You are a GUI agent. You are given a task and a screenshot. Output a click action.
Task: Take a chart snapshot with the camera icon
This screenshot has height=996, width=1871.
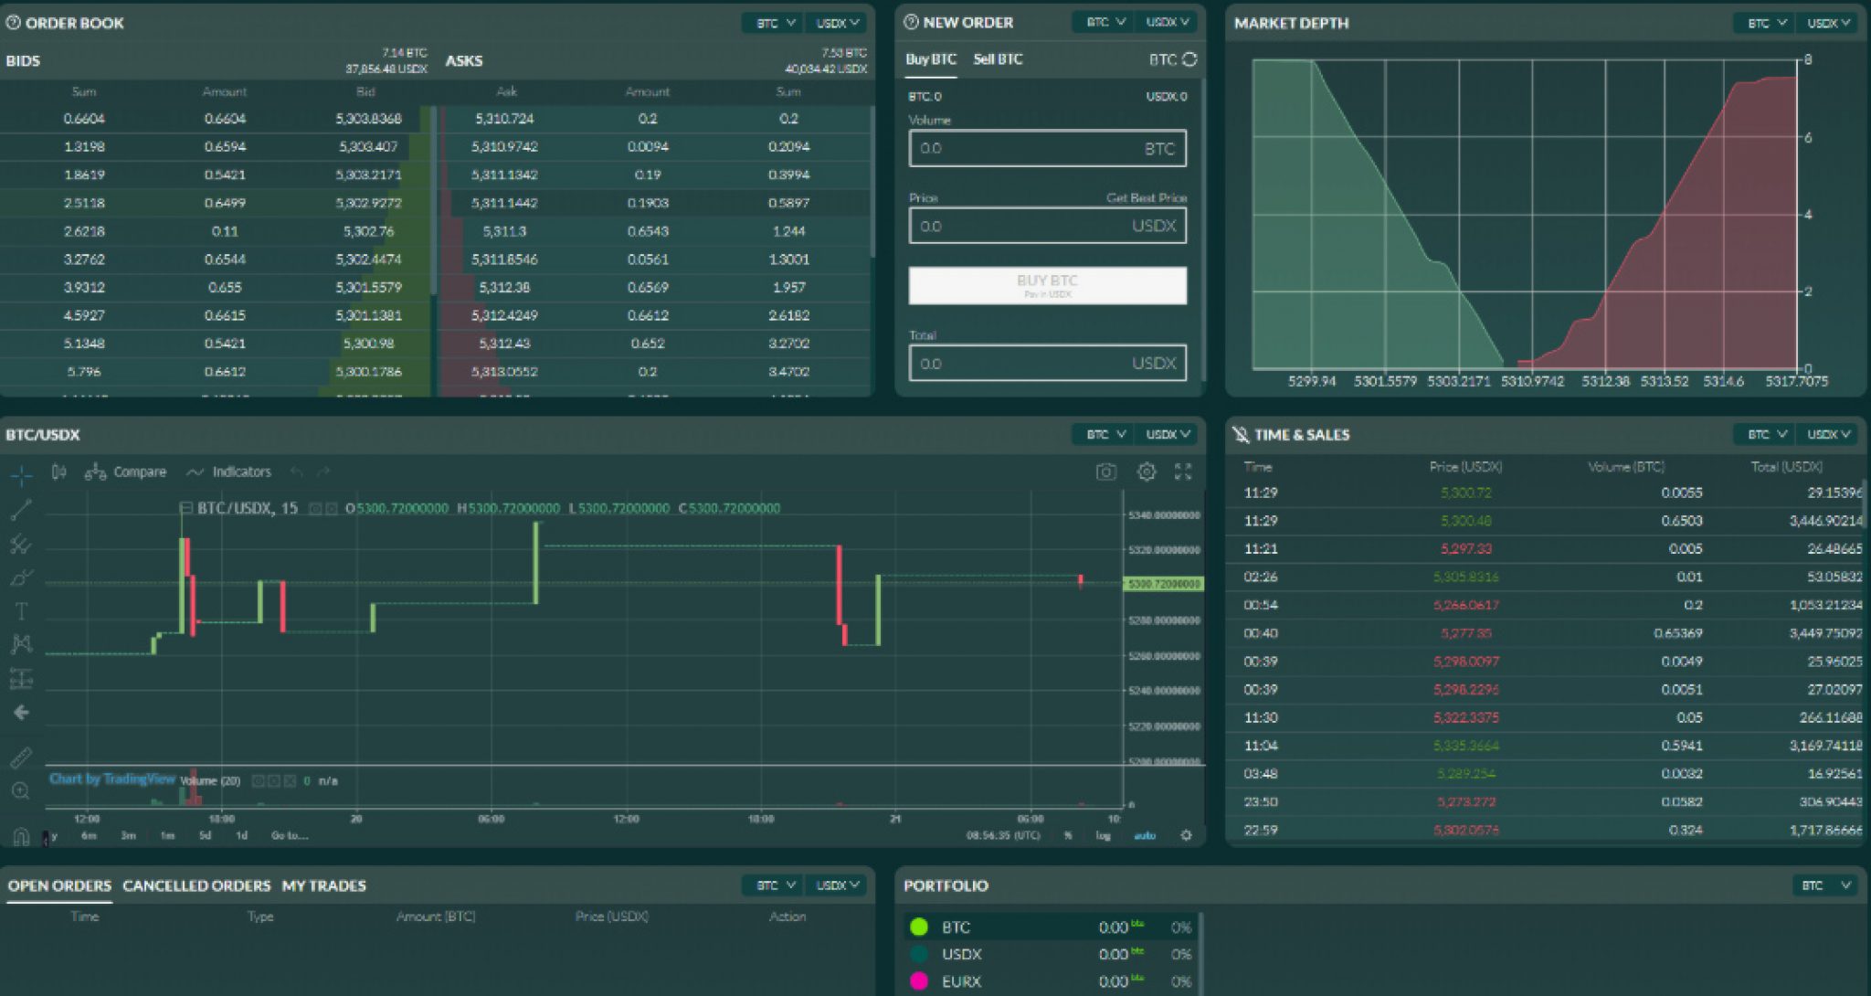[x=1106, y=472]
